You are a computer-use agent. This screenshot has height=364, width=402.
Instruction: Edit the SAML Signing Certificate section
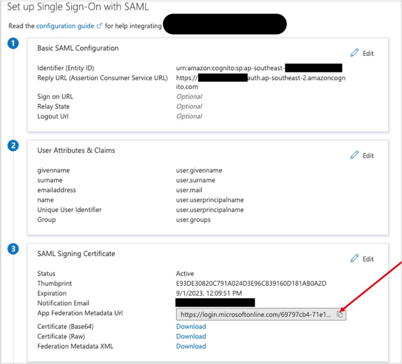click(362, 259)
